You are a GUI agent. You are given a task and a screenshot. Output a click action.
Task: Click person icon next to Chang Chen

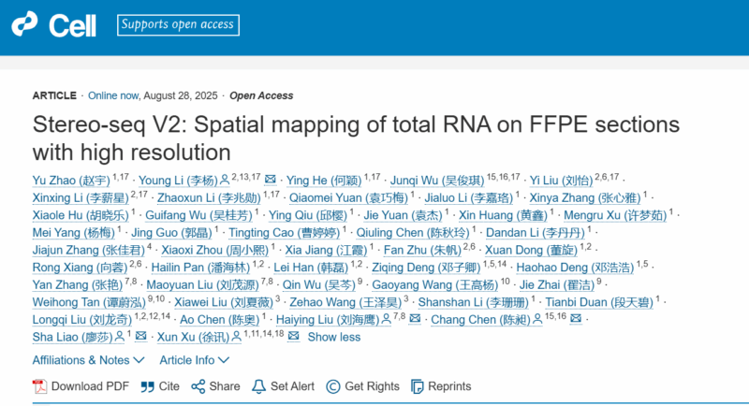537,319
